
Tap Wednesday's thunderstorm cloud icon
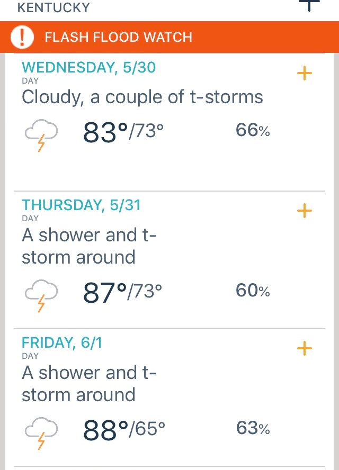pyautogui.click(x=41, y=133)
